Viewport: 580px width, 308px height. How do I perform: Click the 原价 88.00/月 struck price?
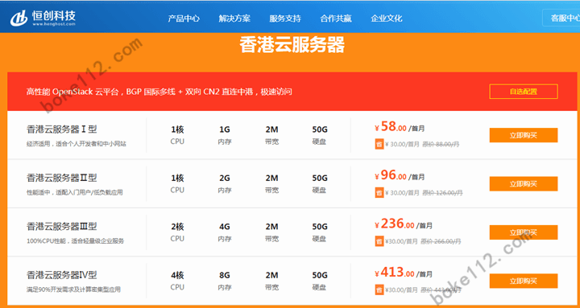441,145
